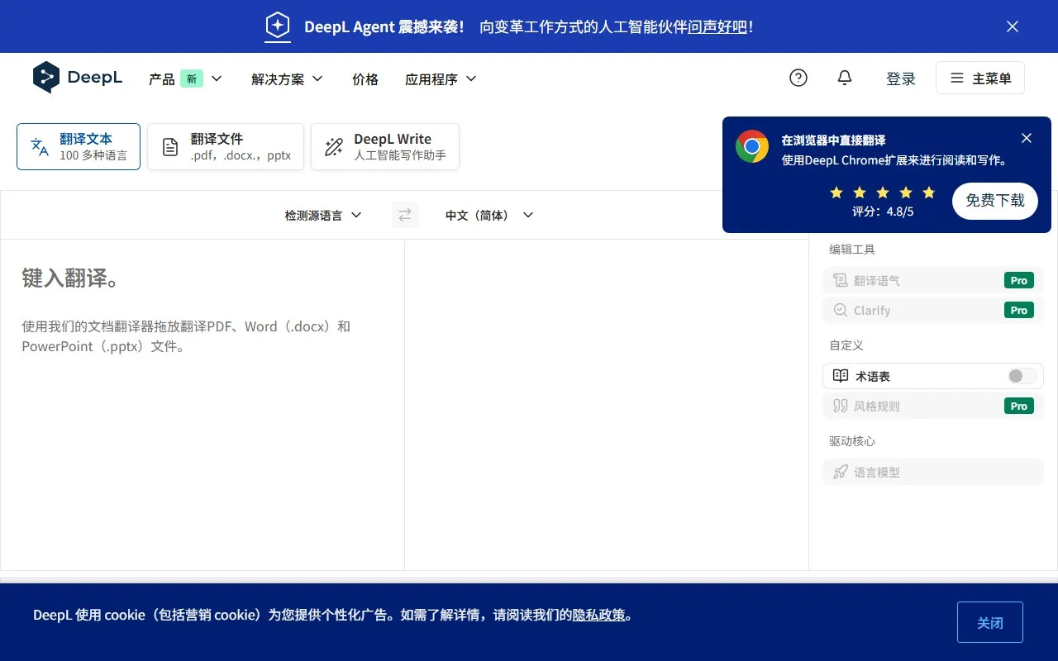Select the Clarify editing tool
Viewport: 1058px width, 661px height.
click(872, 310)
